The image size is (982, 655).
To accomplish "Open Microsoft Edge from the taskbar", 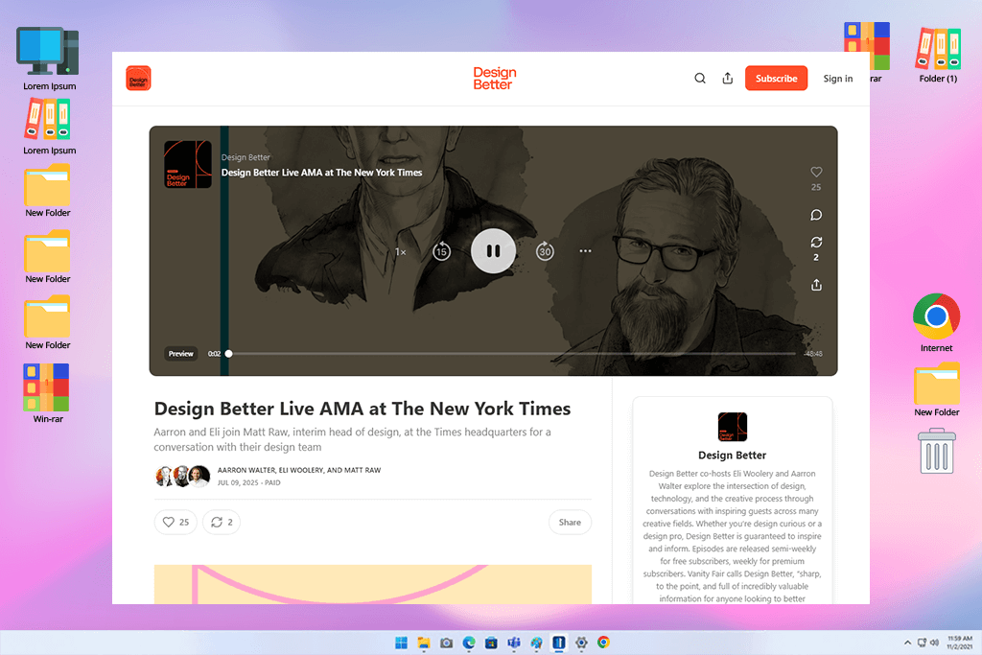I will (x=469, y=643).
